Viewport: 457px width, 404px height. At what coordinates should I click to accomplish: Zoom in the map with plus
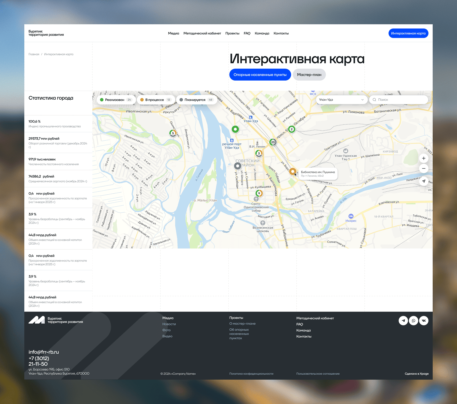pos(424,158)
